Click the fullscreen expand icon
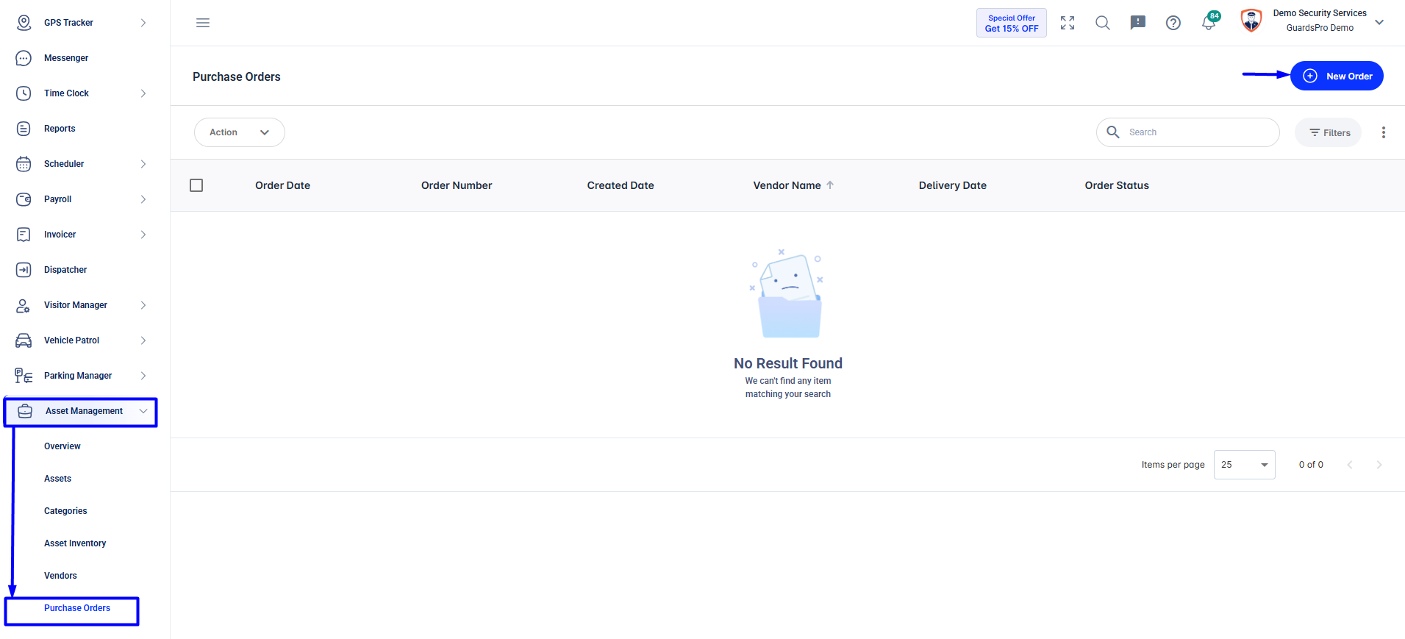 (x=1068, y=23)
